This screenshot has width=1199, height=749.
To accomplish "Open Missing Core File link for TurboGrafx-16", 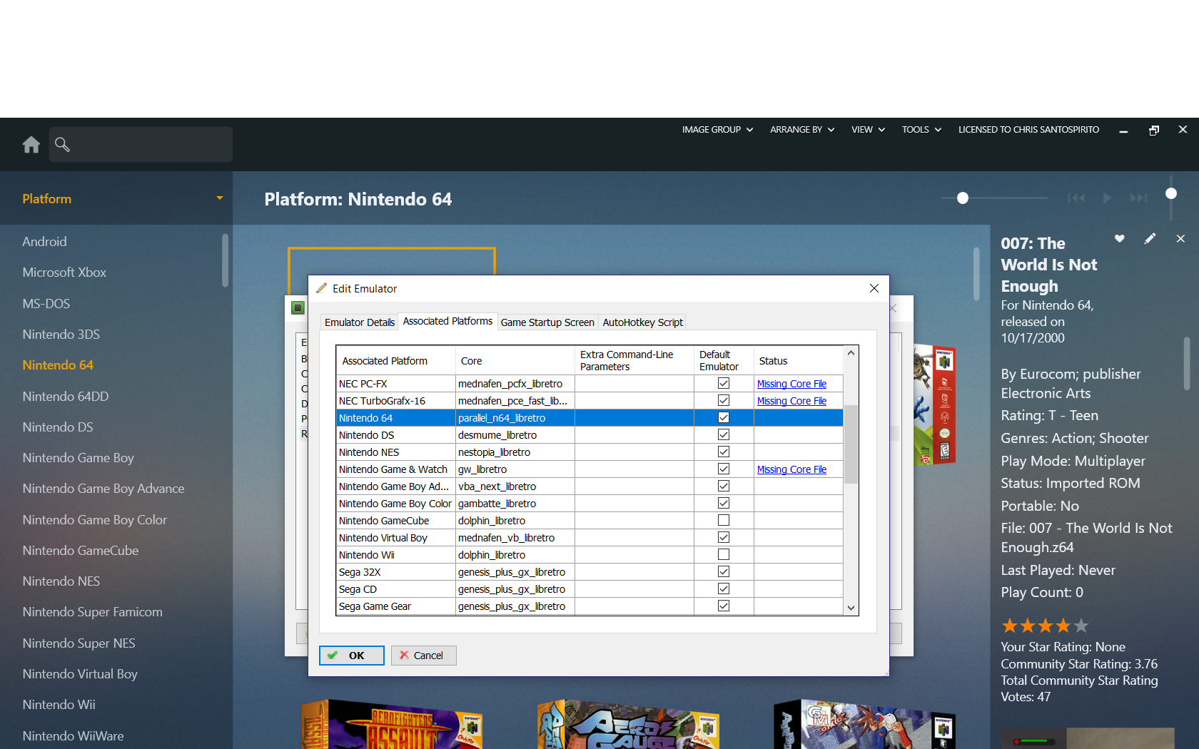I will [791, 401].
